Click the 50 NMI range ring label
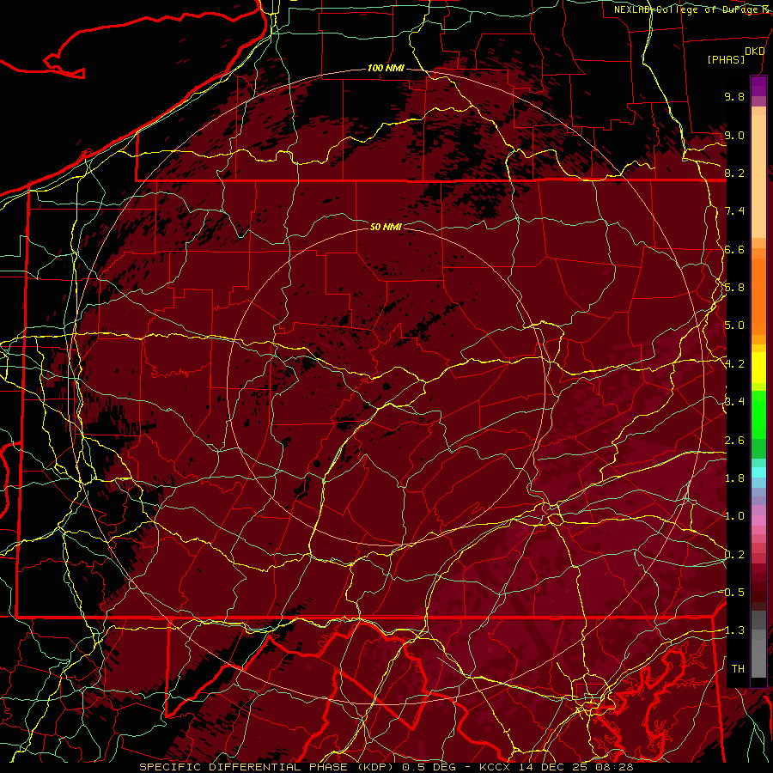Viewport: 773px width, 773px height. click(x=386, y=227)
